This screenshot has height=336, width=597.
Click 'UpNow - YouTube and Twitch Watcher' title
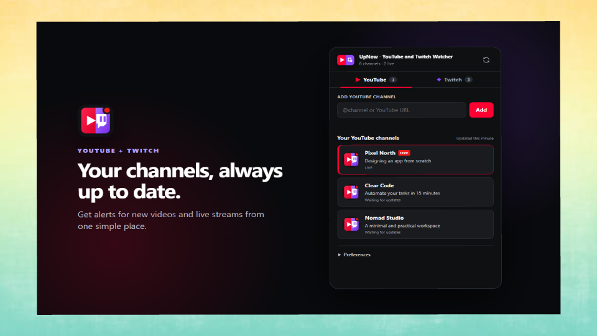(406, 57)
